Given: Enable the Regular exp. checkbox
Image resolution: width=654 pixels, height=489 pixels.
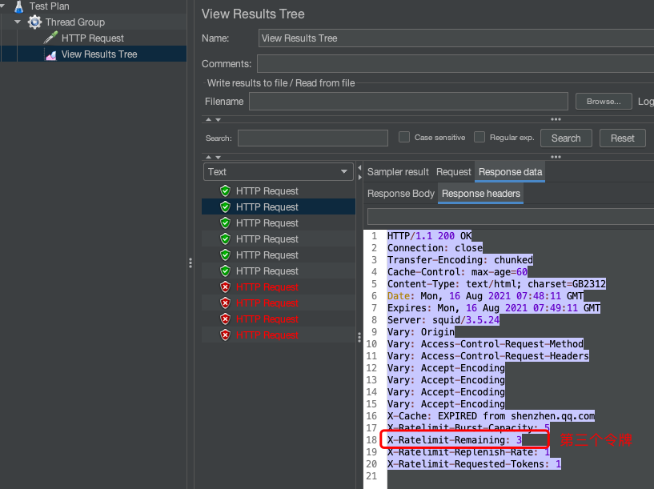Looking at the screenshot, I should (478, 137).
